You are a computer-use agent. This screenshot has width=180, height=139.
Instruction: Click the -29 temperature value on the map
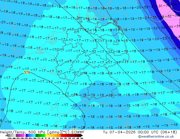point(161,17)
